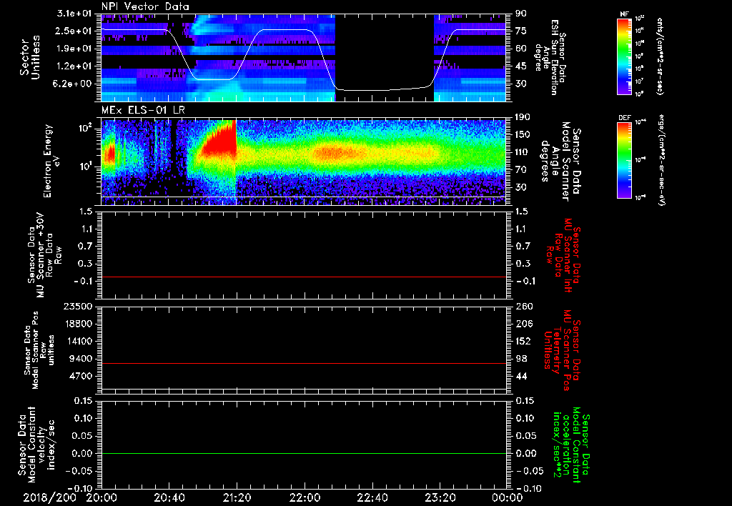Click the ergs/(cm**2-sr-sec-eV) units label
732x506 pixels.
662,160
